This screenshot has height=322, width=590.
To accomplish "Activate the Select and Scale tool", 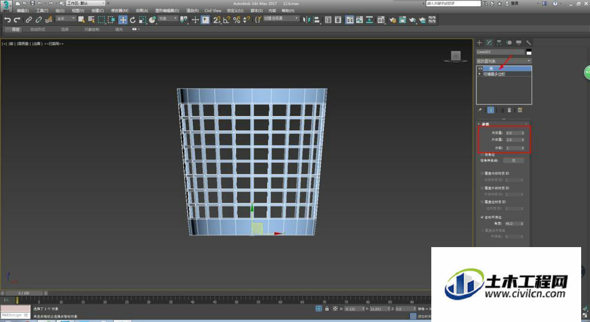I will 142,20.
